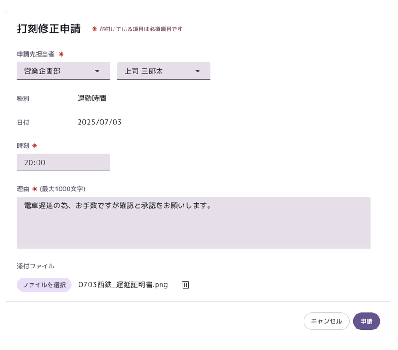Click the 退勤時間 type value
This screenshot has width=398, height=350.
(92, 98)
